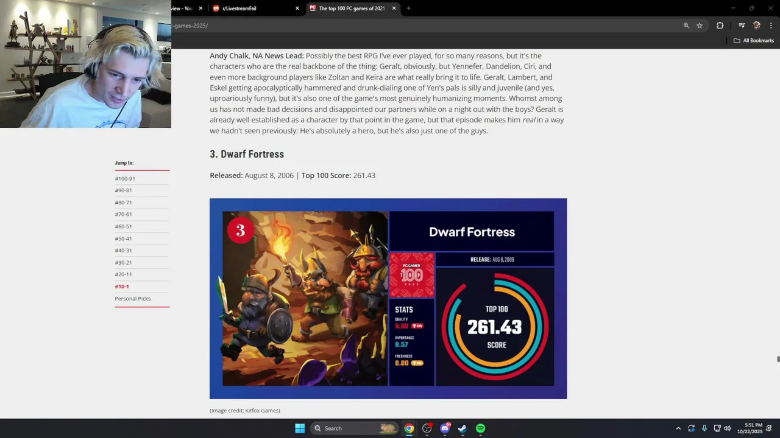Open the volume speaker icon
Viewport: 780px width, 438px height.
coord(727,428)
